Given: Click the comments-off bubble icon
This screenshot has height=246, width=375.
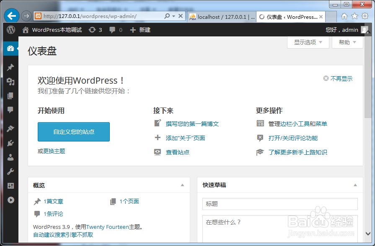Looking at the screenshot, I should click(260, 138).
